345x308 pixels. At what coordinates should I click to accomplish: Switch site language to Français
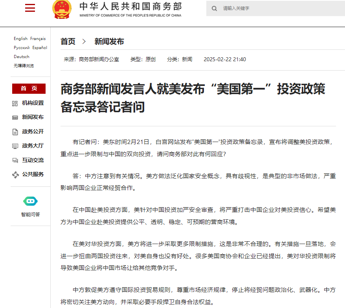pyautogui.click(x=38, y=38)
